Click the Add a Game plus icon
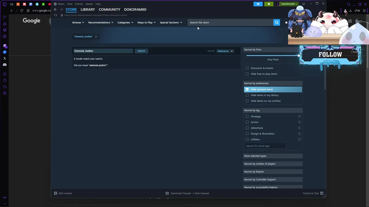 coord(55,193)
